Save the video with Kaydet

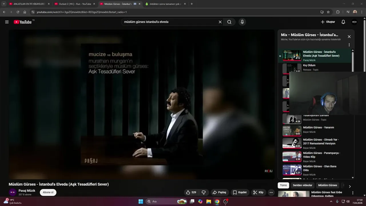[240, 192]
